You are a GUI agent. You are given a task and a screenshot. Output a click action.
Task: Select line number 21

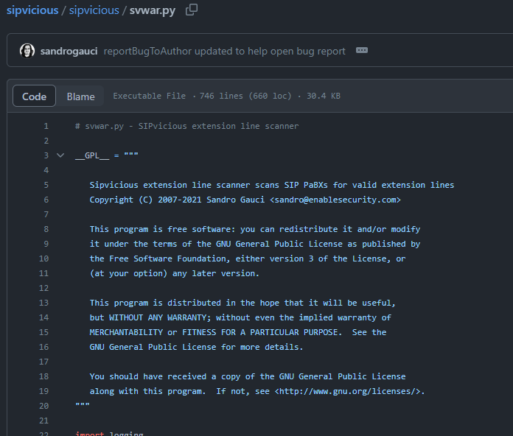point(43,421)
